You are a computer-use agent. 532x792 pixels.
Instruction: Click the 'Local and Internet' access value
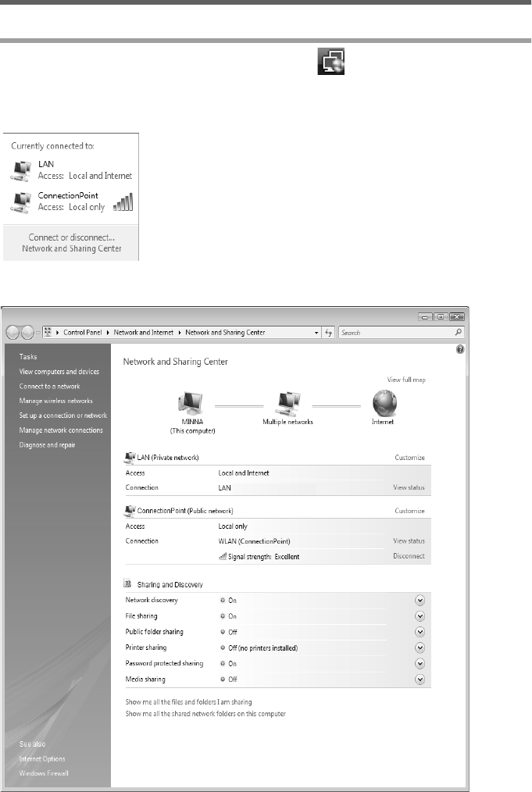click(244, 473)
